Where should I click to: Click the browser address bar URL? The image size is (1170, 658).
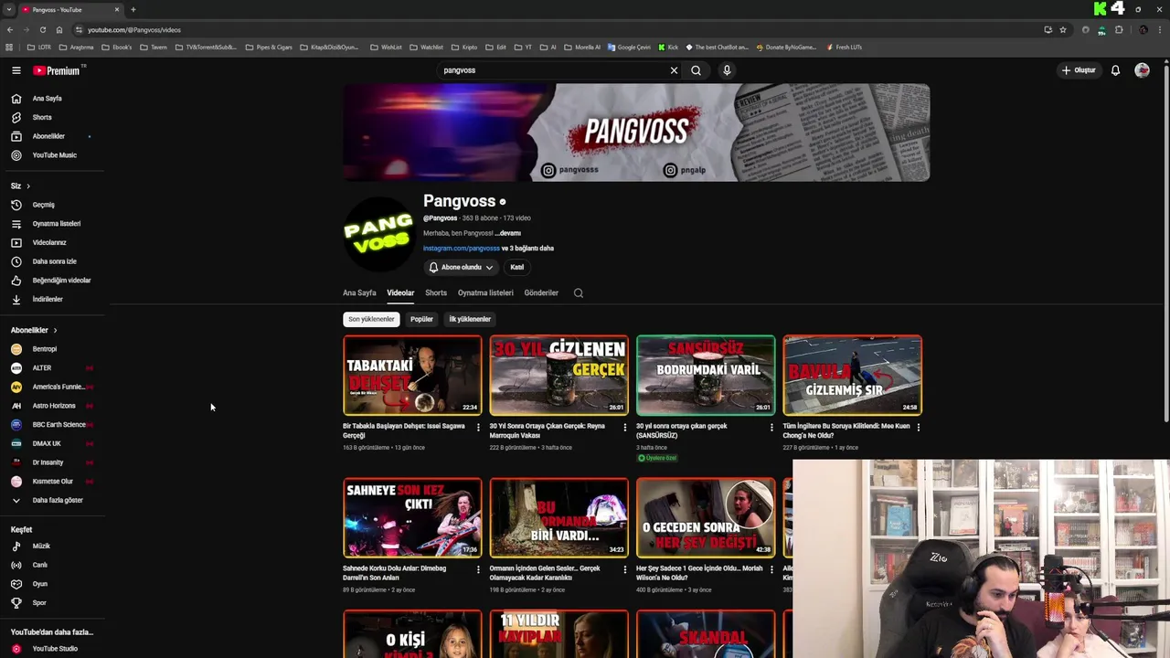pyautogui.click(x=134, y=29)
